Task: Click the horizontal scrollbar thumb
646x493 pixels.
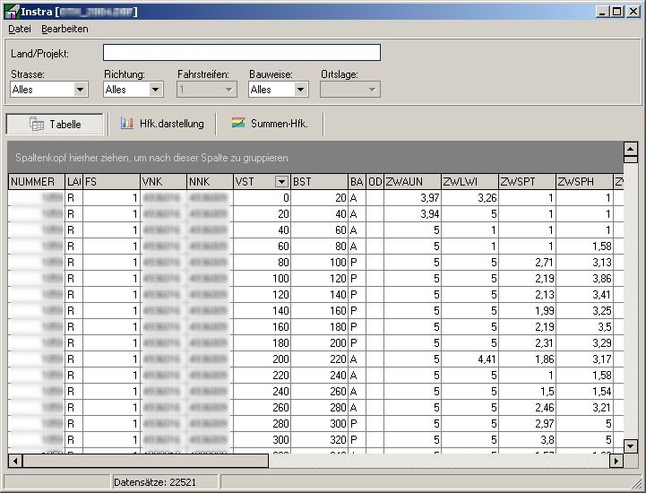Action: [145, 461]
